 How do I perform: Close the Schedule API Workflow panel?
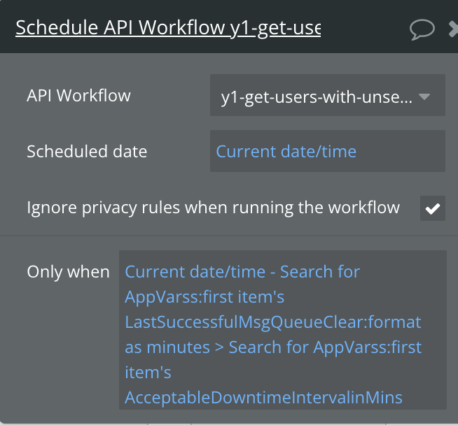(x=453, y=29)
